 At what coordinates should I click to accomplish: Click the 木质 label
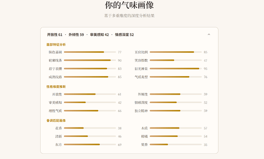point(145,128)
